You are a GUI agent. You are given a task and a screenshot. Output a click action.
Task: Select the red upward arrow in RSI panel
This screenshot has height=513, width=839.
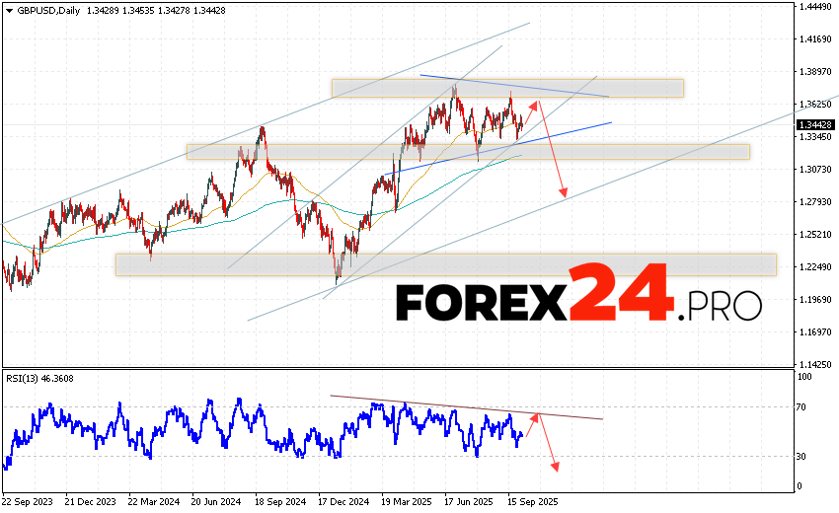click(531, 426)
